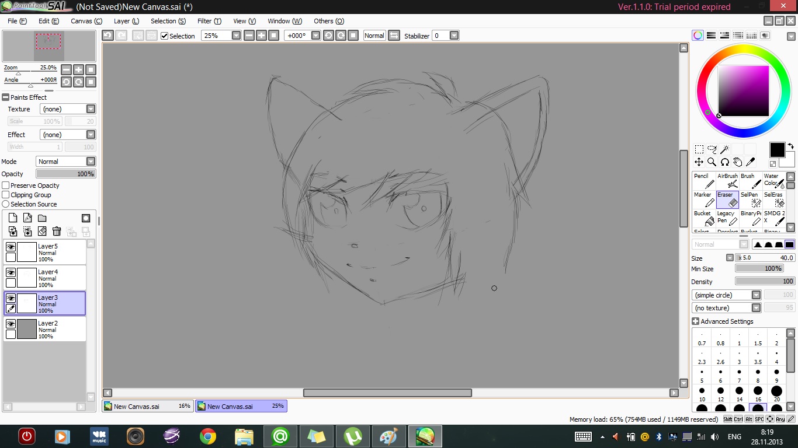The image size is (798, 448).
Task: Open the Canvas menu
Action: pyautogui.click(x=86, y=21)
